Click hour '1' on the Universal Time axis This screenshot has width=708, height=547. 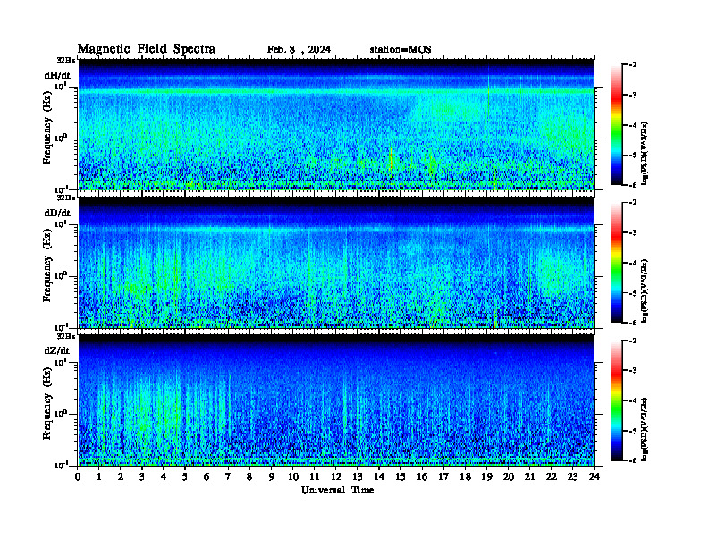99,476
